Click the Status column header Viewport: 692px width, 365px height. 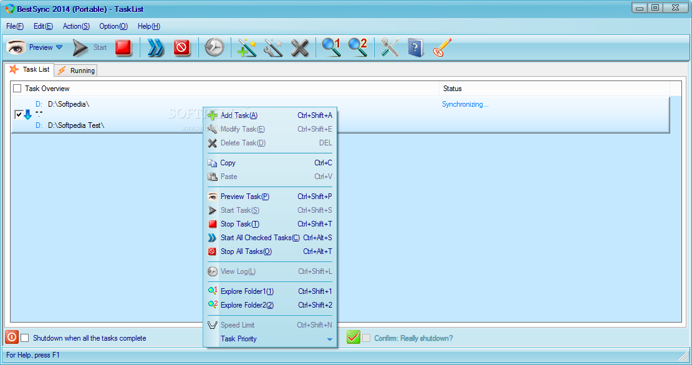[554, 89]
